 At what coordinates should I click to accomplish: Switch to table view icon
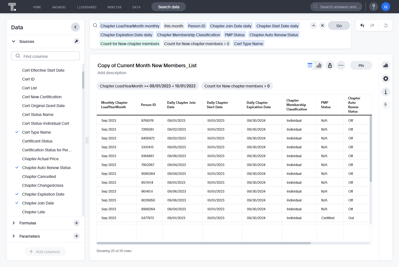[310, 65]
